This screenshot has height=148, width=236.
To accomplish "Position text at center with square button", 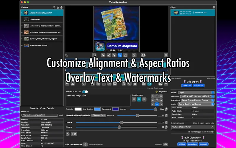I will (157, 100).
